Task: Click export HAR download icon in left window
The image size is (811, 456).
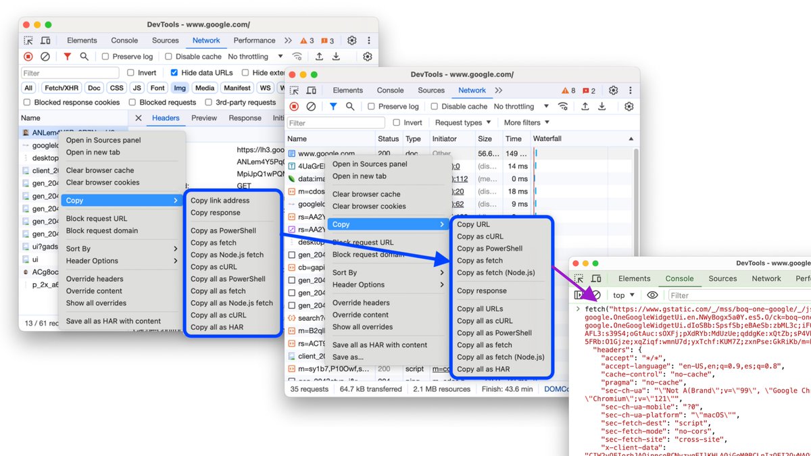Action: (336, 57)
